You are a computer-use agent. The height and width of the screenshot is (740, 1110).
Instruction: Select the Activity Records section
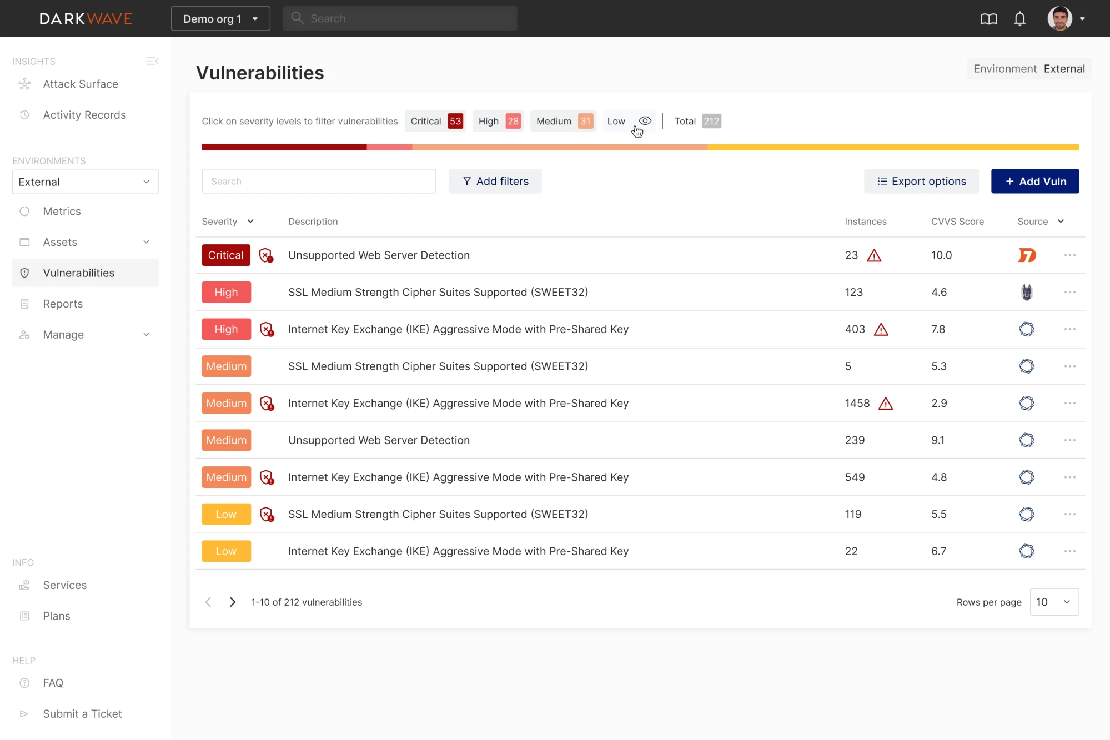point(84,115)
